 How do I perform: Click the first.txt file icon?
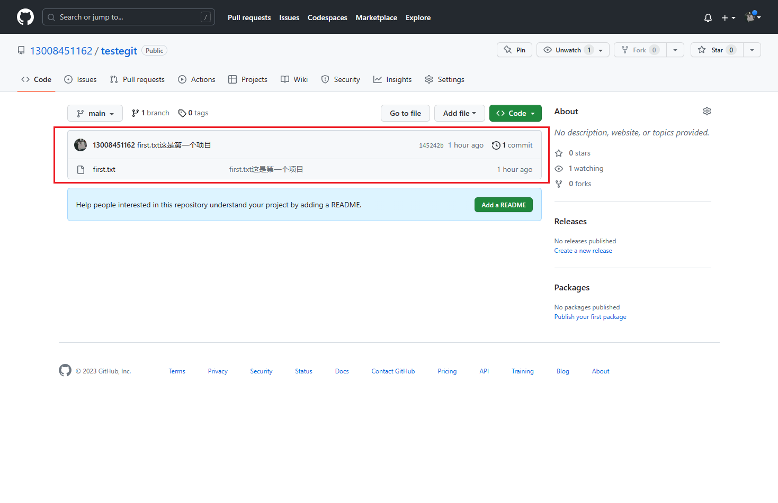(x=81, y=170)
